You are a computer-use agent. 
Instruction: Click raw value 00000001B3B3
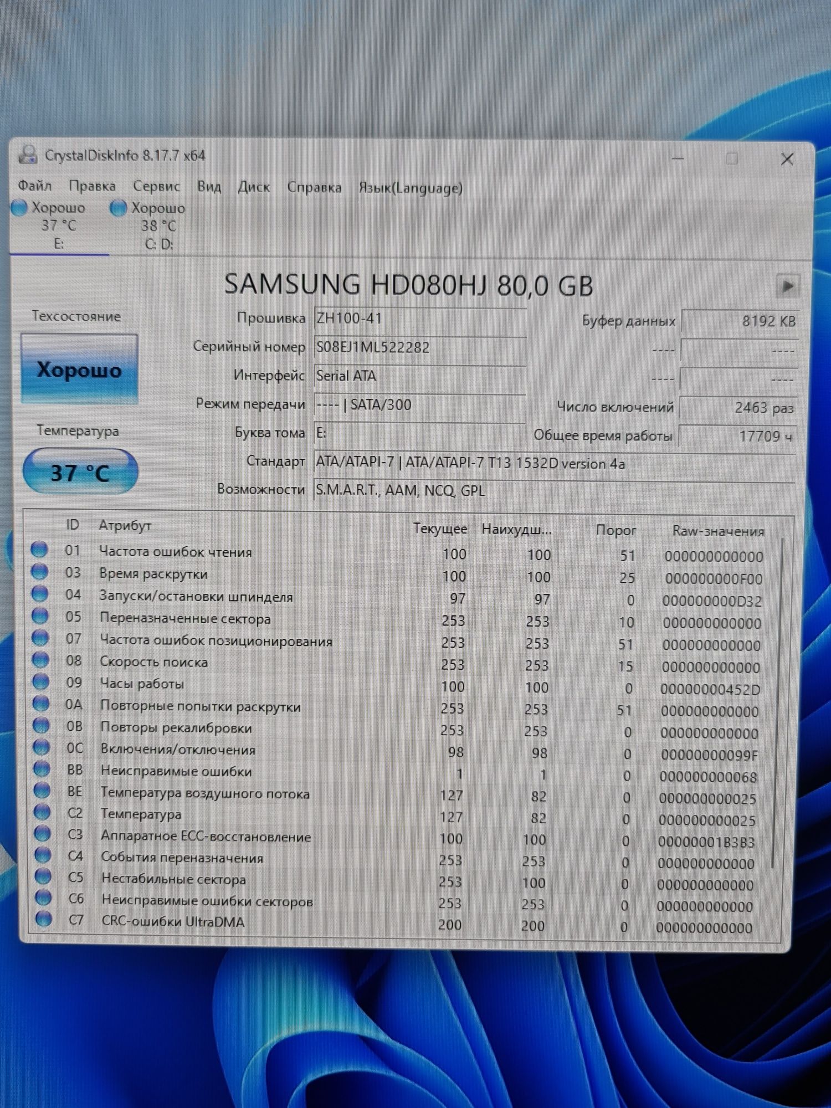coord(706,842)
